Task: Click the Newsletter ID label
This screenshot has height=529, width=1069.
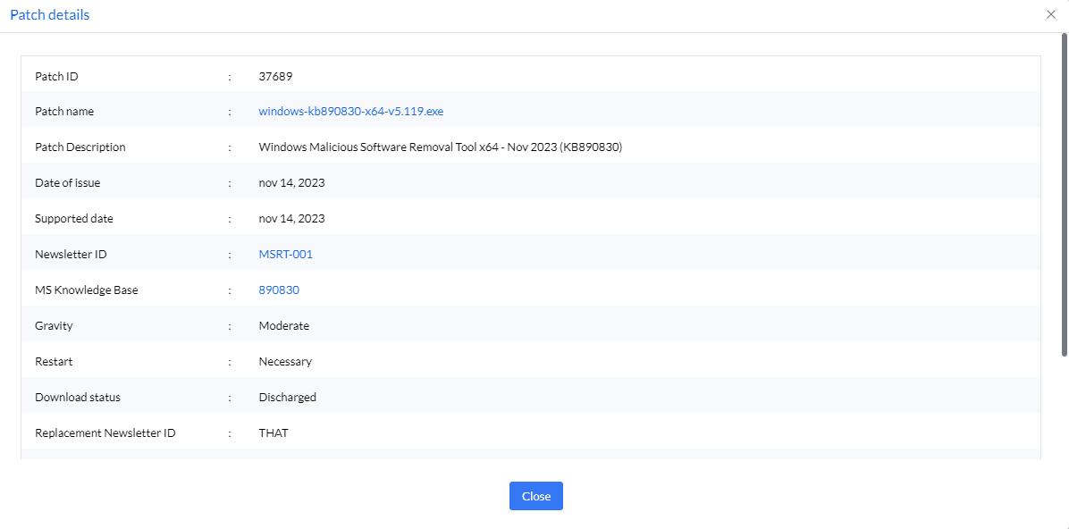Action: 71,255
